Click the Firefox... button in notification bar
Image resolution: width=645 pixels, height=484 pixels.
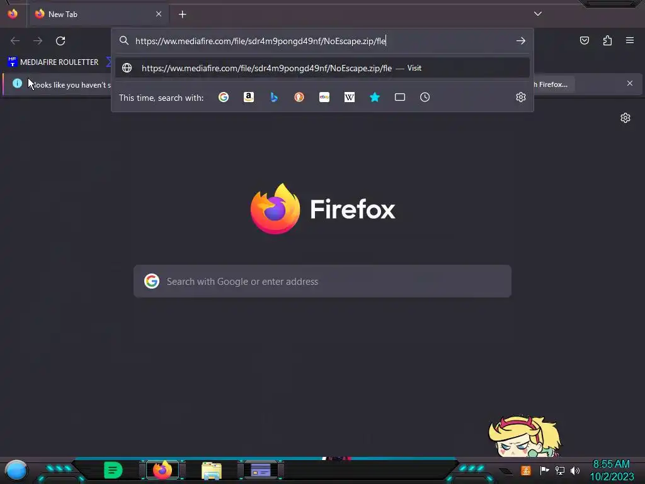(554, 84)
